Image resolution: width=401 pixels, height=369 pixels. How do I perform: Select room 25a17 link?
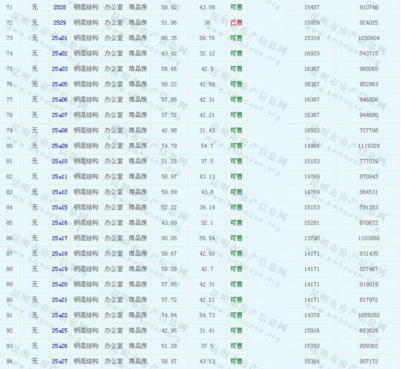pos(60,238)
